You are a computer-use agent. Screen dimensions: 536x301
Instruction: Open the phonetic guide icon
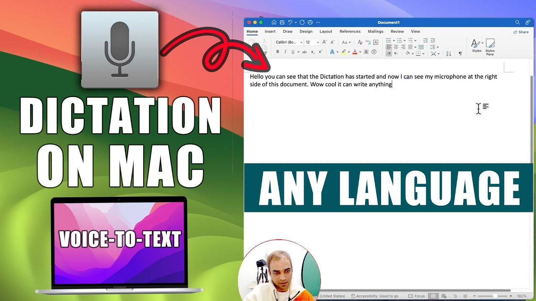368,42
